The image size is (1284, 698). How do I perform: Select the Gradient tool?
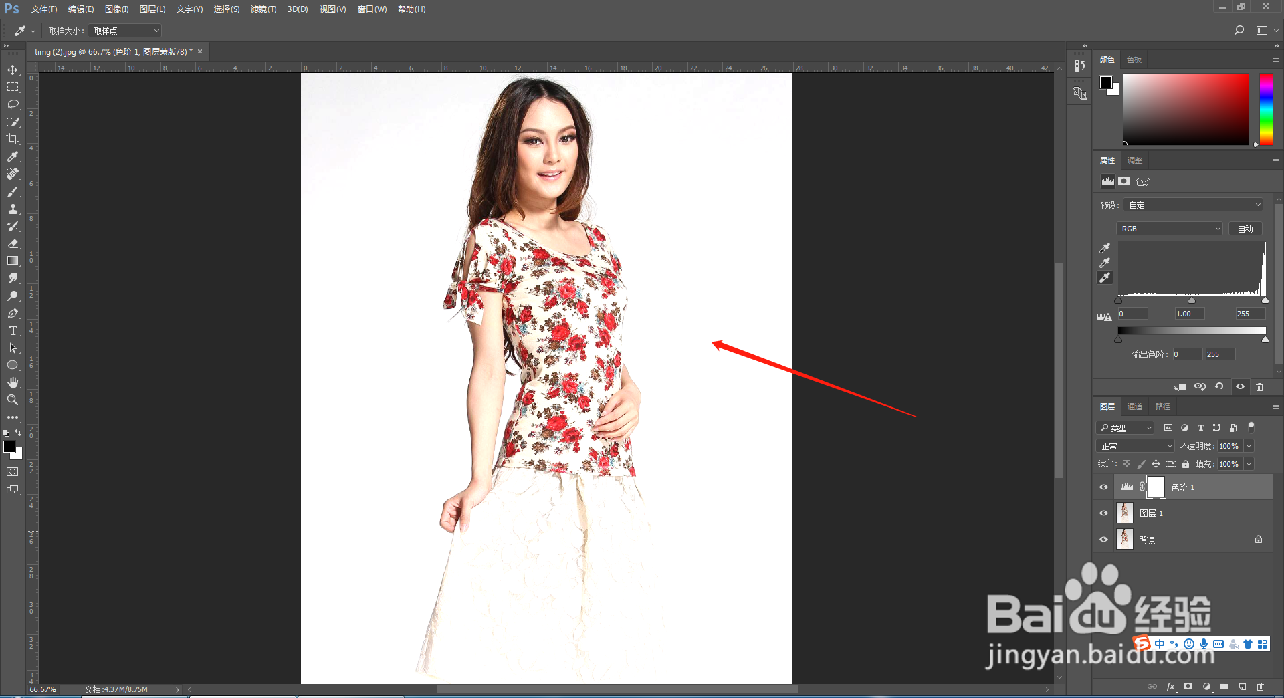(x=13, y=261)
